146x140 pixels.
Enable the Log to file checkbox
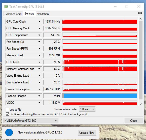[x=8, y=109]
